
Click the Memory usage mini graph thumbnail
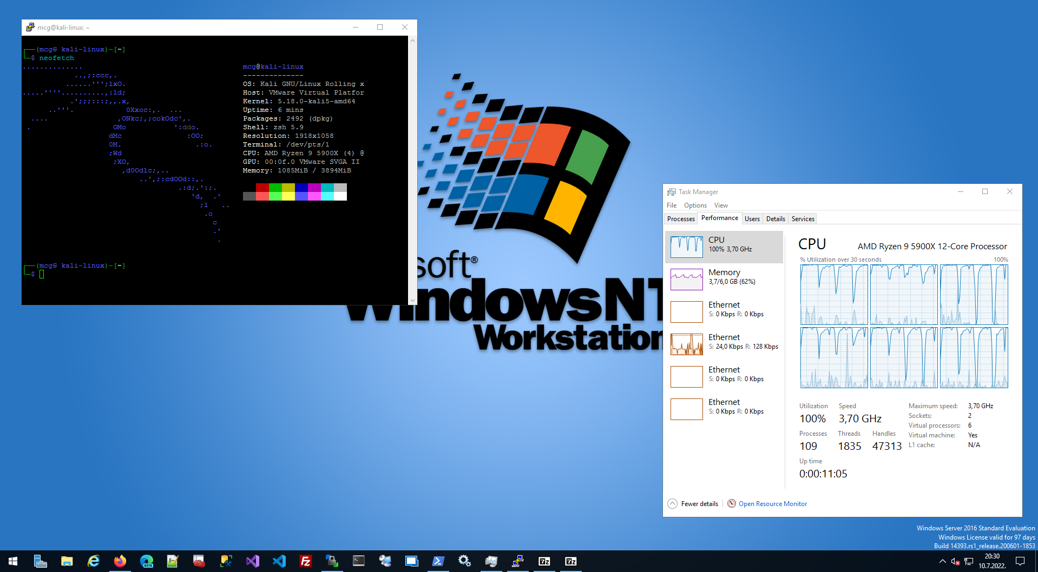[x=687, y=280]
